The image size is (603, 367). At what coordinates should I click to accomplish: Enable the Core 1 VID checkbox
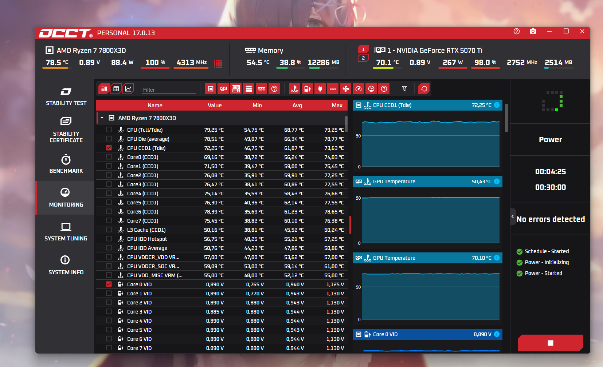tap(109, 293)
